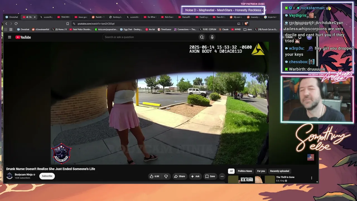The image size is (357, 201).
Task: Mute the audio-playing tab via speaker icon
Action: (x=27, y=17)
